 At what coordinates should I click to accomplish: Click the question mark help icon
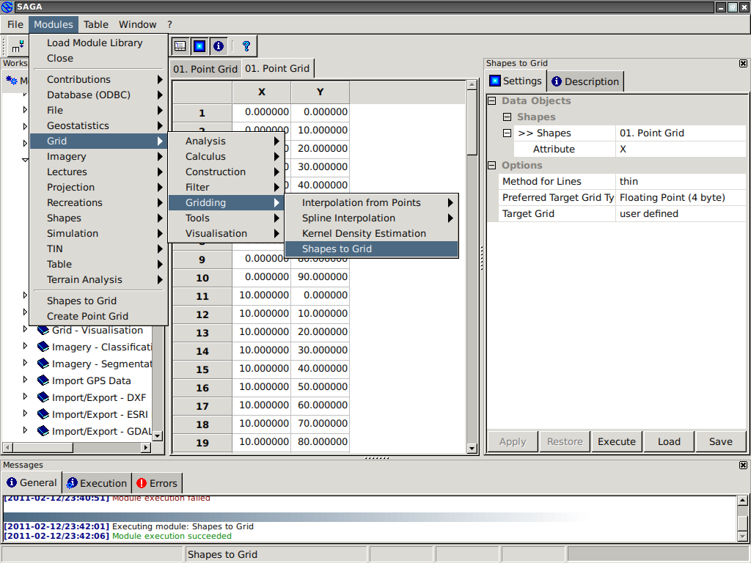click(246, 46)
